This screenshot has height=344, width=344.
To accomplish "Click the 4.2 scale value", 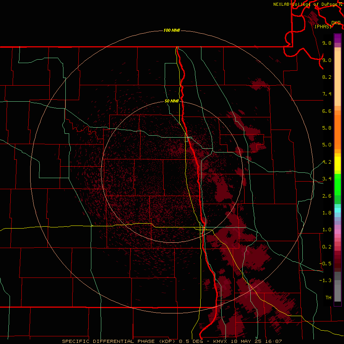I will (327, 162).
